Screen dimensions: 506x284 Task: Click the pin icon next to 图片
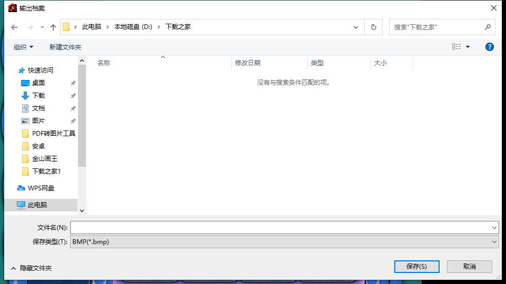pyautogui.click(x=73, y=121)
